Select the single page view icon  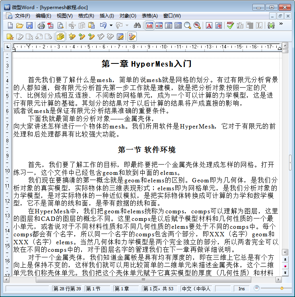(x=169, y=25)
